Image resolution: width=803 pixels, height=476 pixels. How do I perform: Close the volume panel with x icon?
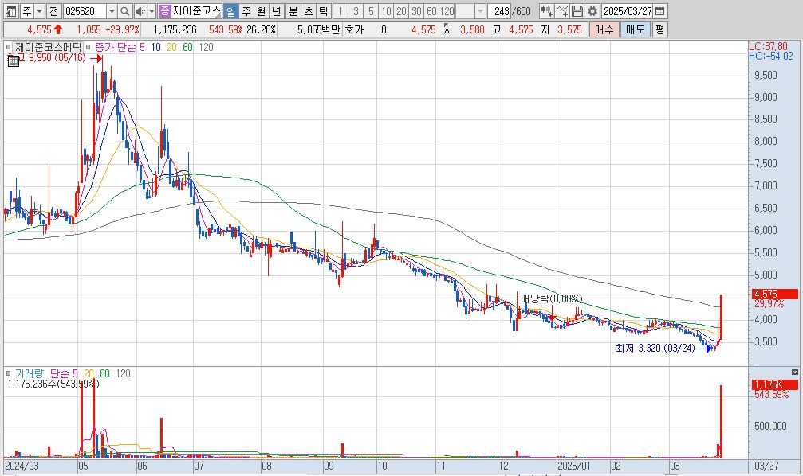tap(795, 372)
